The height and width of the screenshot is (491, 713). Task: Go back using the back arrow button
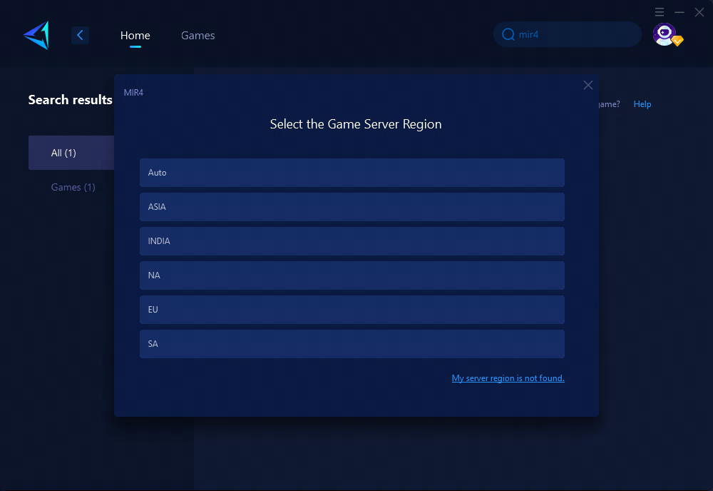click(x=80, y=35)
